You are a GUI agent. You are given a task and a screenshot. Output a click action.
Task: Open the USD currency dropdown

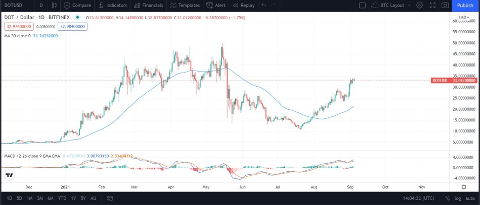click(464, 18)
